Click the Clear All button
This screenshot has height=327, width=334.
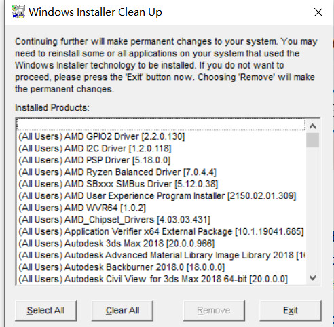point(122,311)
